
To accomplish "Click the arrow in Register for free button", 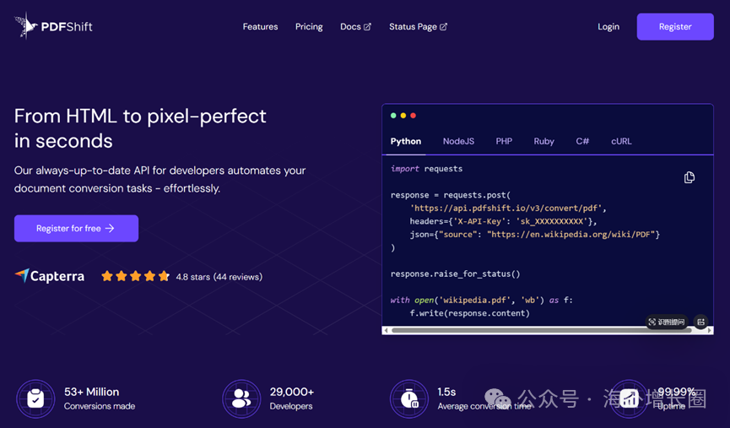I will coord(110,228).
